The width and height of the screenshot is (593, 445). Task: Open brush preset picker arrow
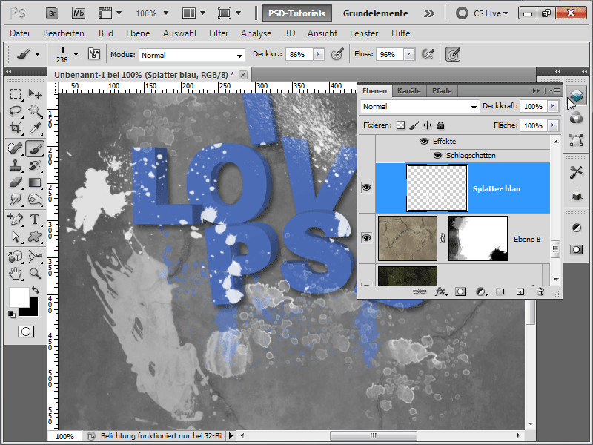pyautogui.click(x=76, y=54)
